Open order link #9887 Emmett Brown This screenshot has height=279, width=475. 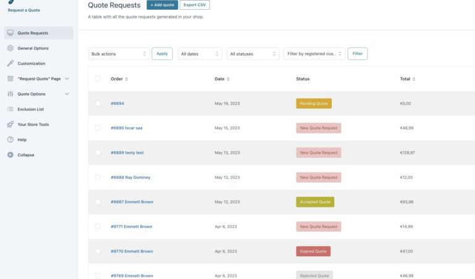[132, 202]
